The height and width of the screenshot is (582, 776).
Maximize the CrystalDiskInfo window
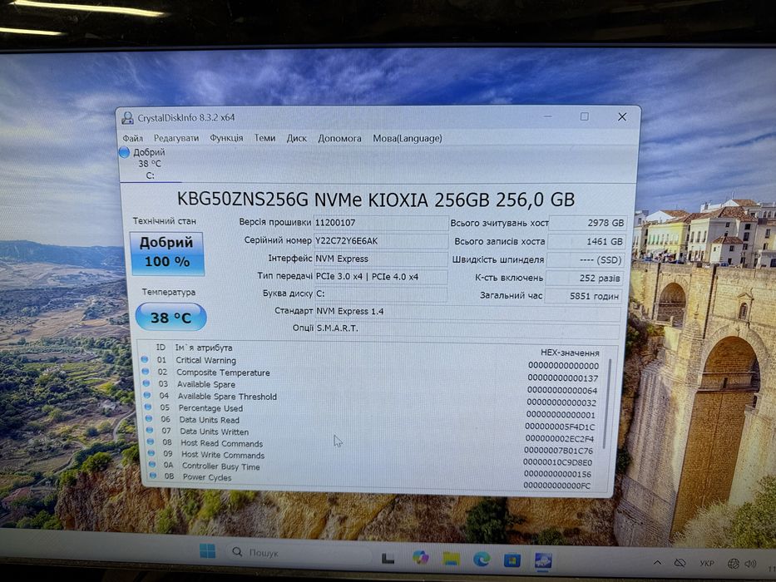(585, 116)
